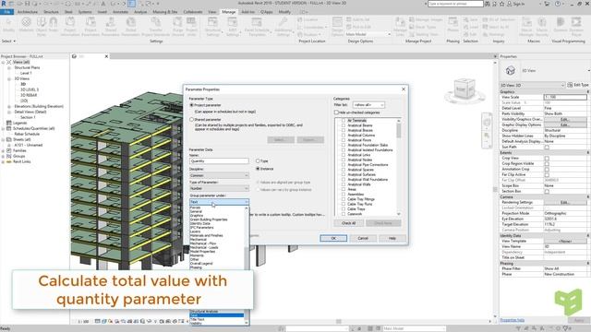Select Instance radio button
Image resolution: width=591 pixels, height=332 pixels.
pos(258,169)
